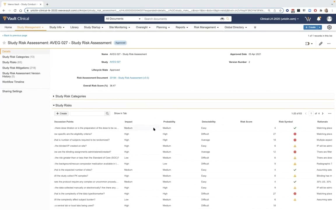Open the Site Monitoring menu
The height and width of the screenshot is (210, 336).
point(119,27)
